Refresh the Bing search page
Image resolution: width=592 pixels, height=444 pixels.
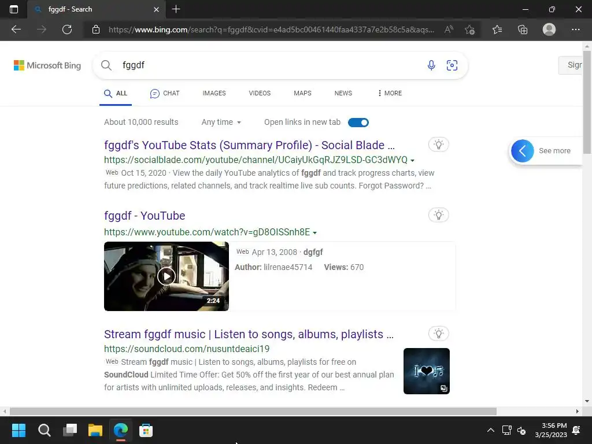(67, 29)
